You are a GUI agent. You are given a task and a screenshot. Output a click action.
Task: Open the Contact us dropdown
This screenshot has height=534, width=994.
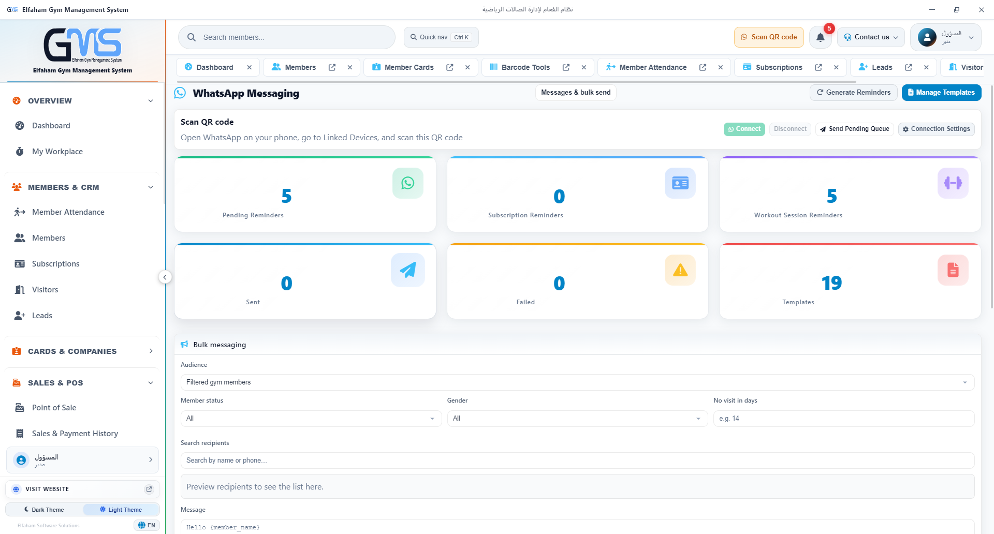(871, 37)
